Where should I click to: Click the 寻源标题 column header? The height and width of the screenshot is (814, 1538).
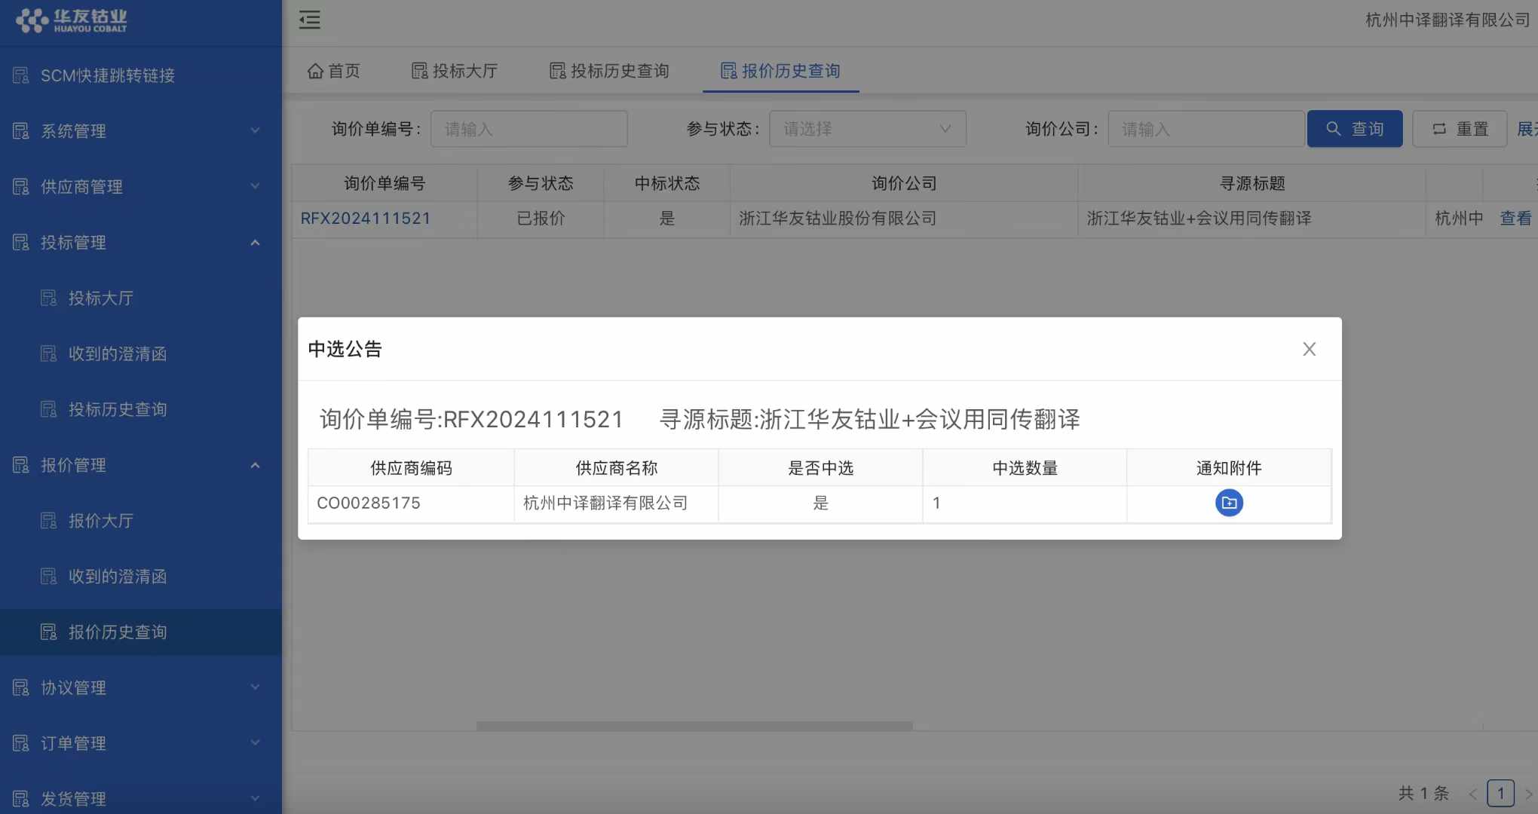point(1252,183)
